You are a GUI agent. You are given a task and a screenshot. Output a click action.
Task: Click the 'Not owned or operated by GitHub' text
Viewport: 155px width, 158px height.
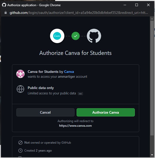[48, 143]
